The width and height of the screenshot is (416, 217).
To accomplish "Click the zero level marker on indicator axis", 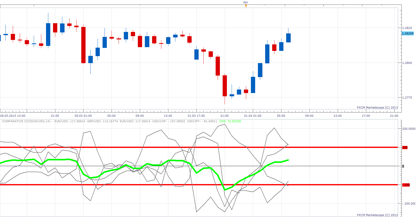I will pyautogui.click(x=403, y=166).
